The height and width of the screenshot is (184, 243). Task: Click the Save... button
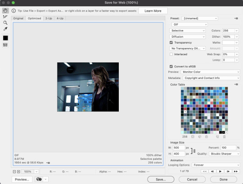(161, 180)
